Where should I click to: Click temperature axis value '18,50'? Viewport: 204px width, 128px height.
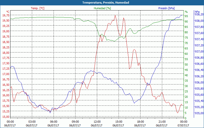[6, 42]
